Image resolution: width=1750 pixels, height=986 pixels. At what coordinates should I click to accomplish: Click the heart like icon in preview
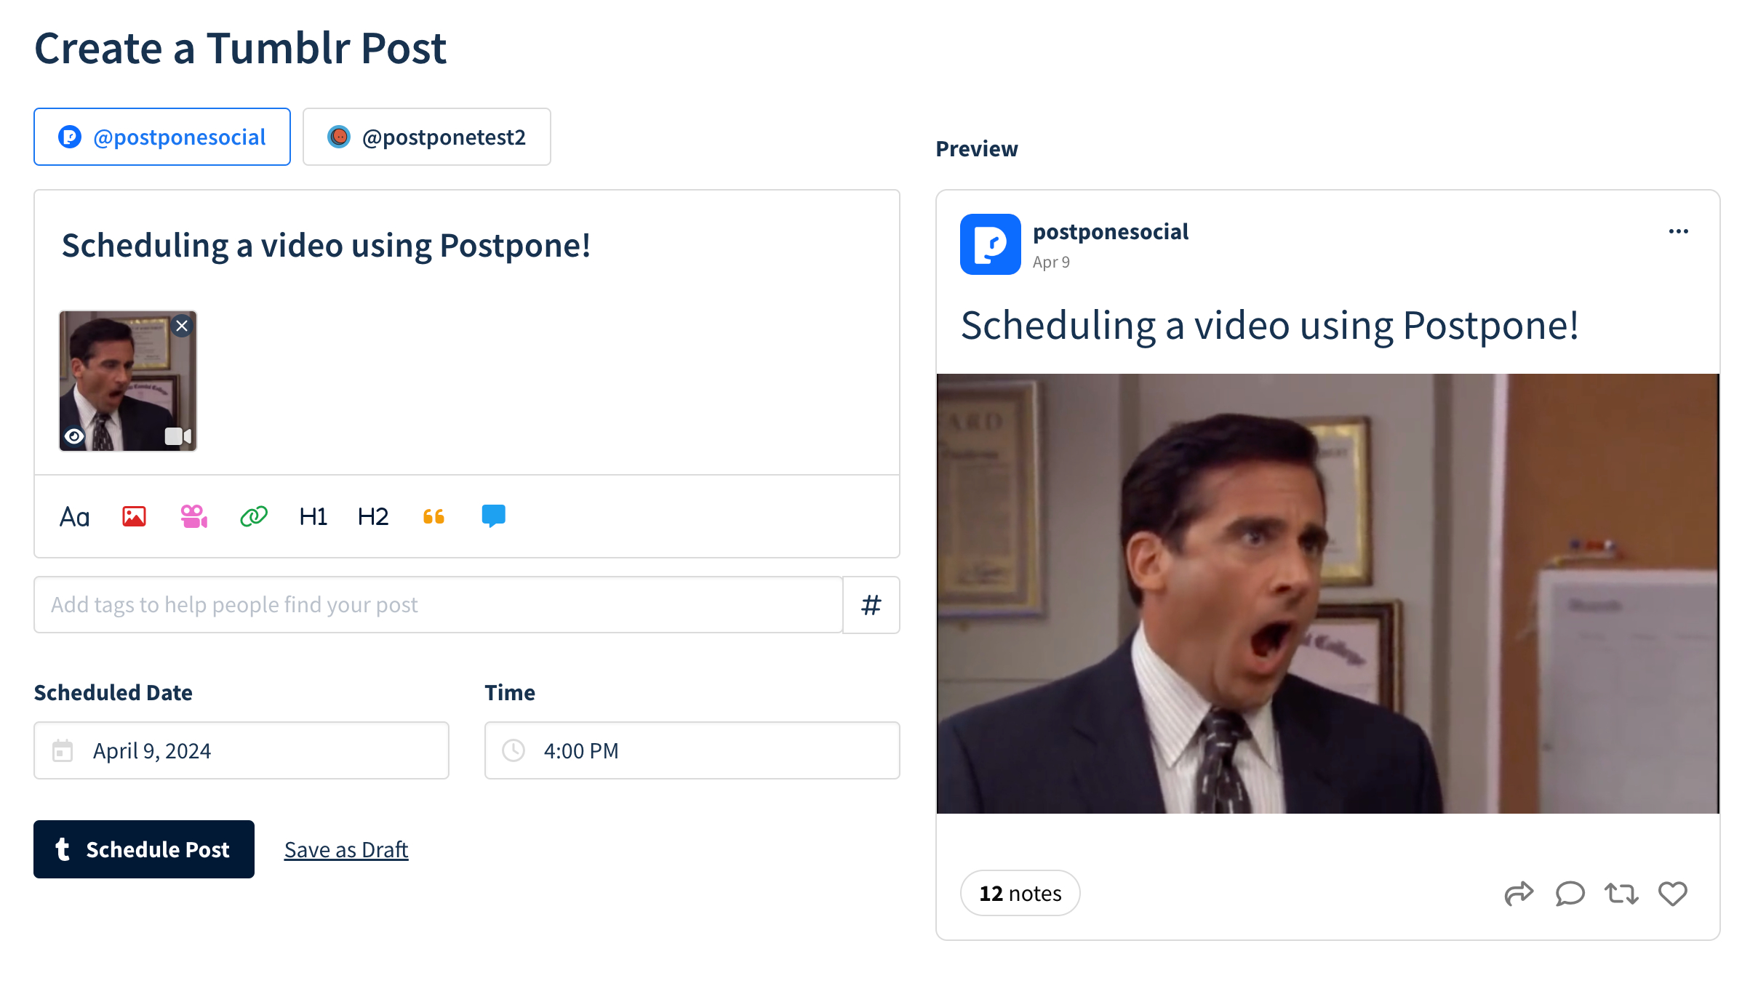coord(1673,893)
